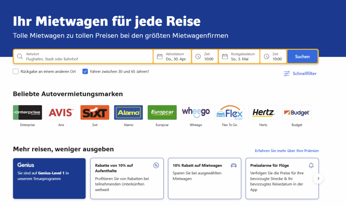The height and width of the screenshot is (206, 346).
Task: Focus the Abholort location input field
Action: 83,57
